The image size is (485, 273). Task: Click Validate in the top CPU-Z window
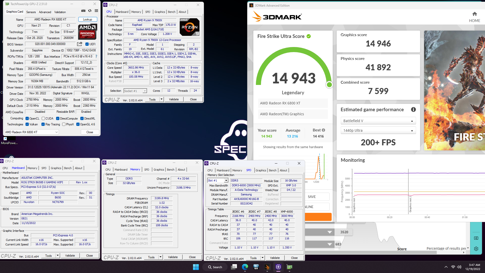[x=174, y=99]
